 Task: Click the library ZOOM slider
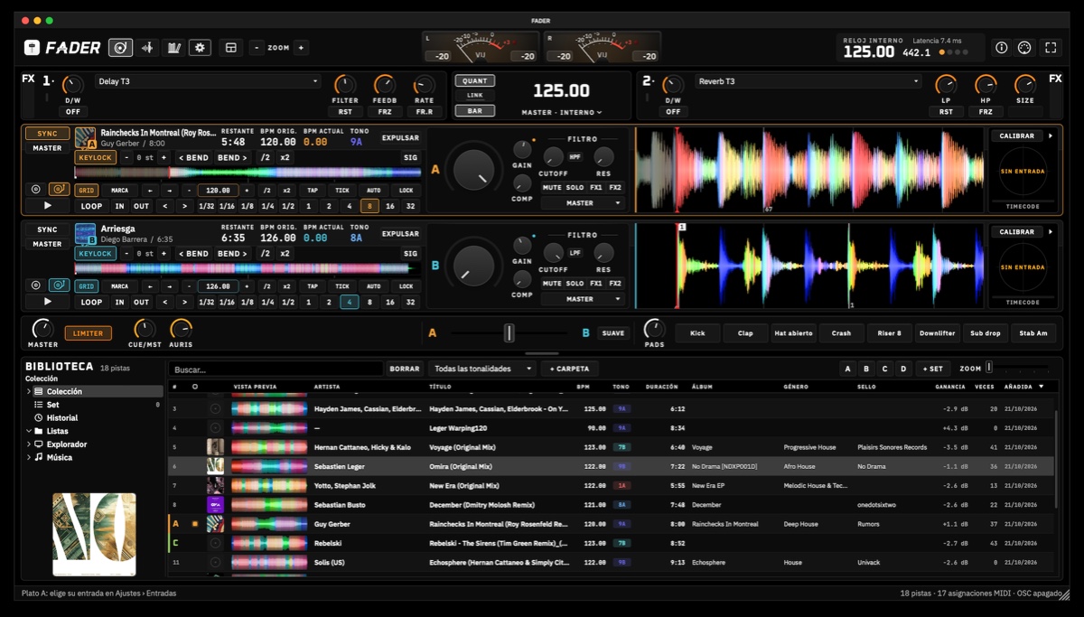1017,369
